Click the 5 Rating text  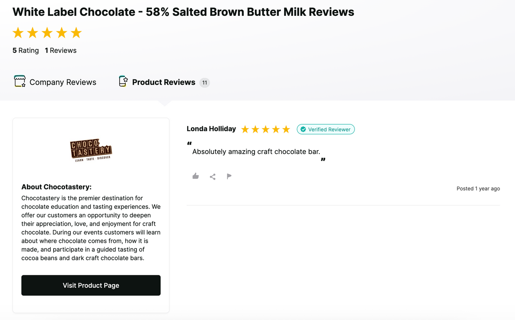tap(26, 50)
